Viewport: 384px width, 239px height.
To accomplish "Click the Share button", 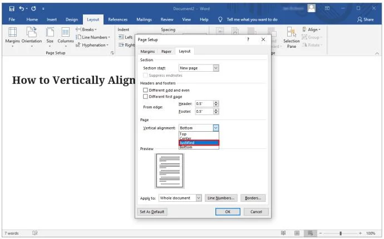I will point(366,19).
